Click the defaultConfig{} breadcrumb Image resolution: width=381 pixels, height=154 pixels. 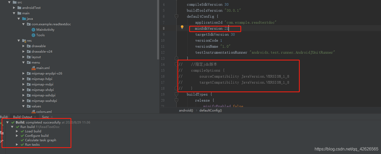[x=211, y=110]
